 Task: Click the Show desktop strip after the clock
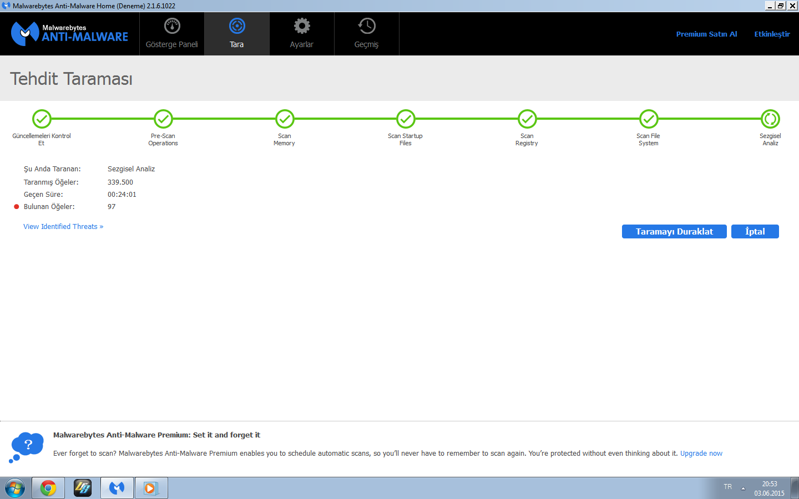click(x=795, y=488)
